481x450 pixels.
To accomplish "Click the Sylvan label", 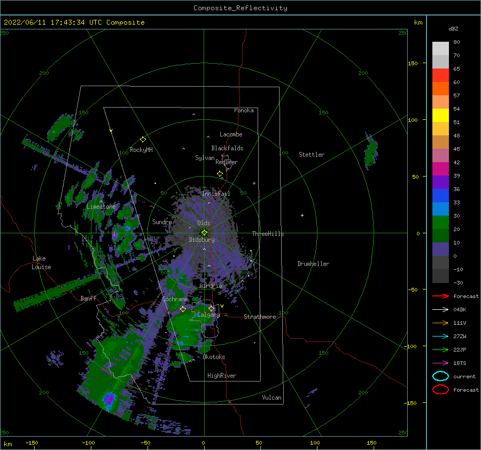I will (205, 158).
